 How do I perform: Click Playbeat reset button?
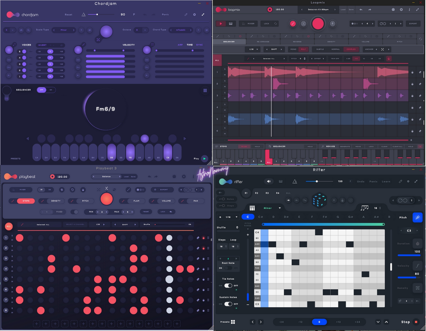pos(146,211)
